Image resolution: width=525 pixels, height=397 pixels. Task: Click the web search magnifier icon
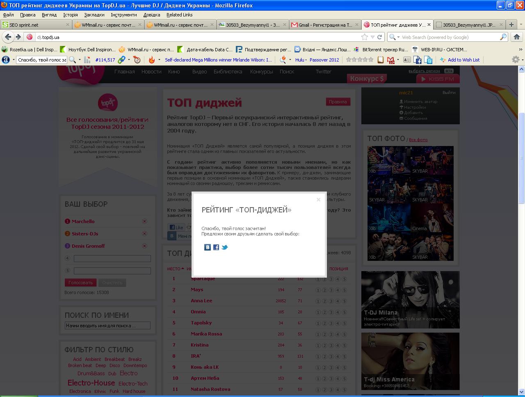tap(503, 37)
